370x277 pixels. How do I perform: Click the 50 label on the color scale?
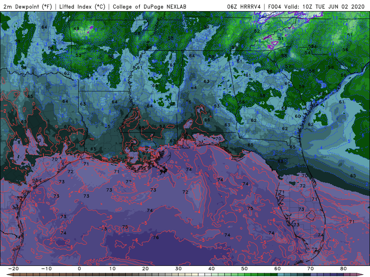(245, 269)
